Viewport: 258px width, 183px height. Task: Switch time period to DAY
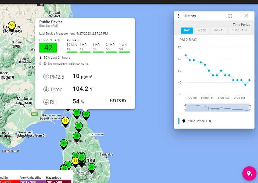[x=187, y=30]
